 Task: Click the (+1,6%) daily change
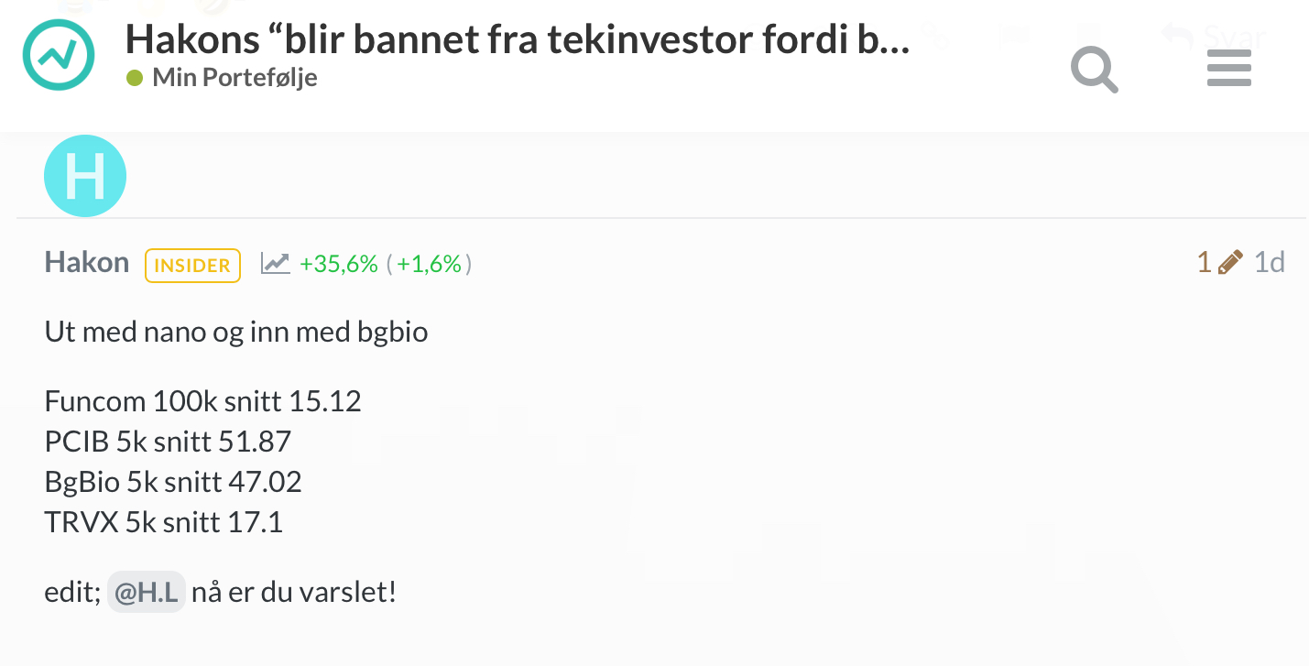(429, 264)
